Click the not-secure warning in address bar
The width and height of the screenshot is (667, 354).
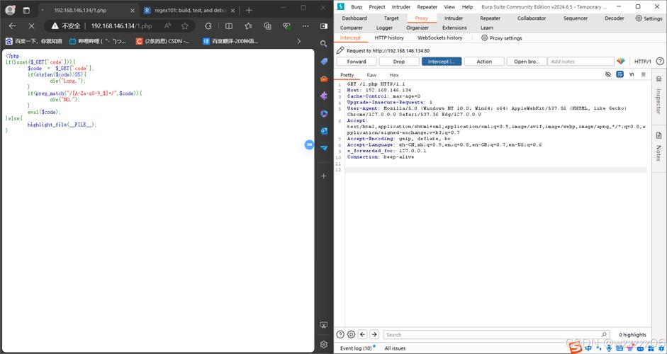coord(66,26)
